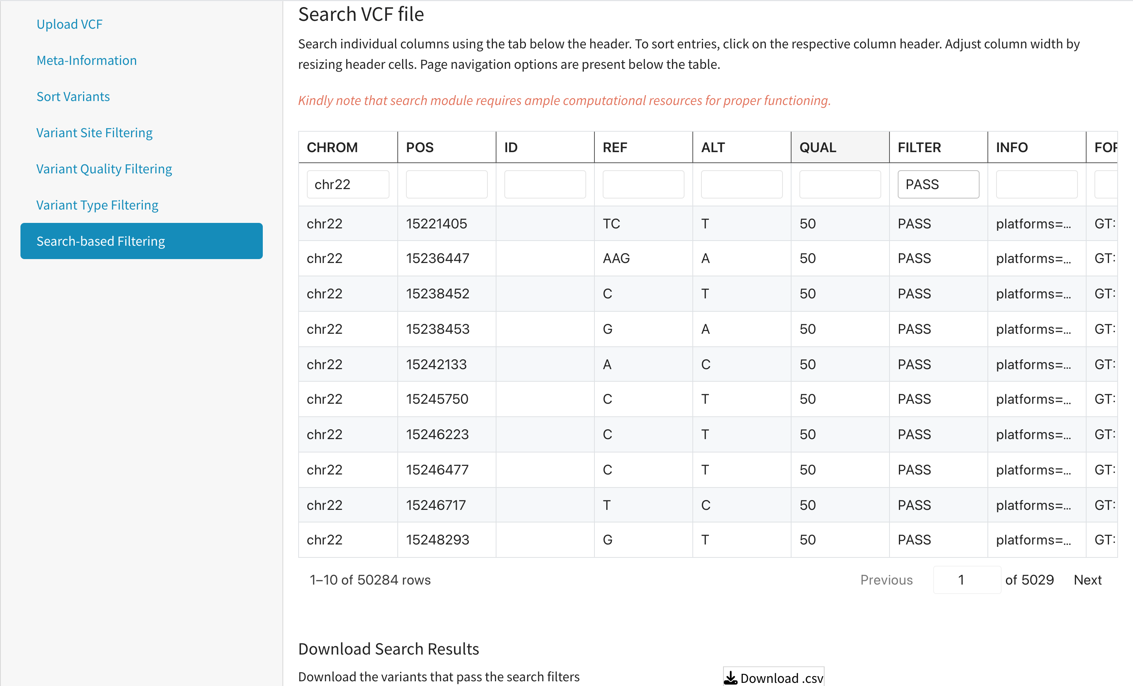Focus the ALT column search field
The height and width of the screenshot is (686, 1133).
pos(742,185)
